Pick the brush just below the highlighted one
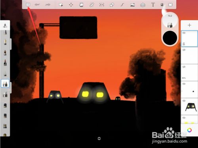This screenshot has height=148, width=198. [x=5, y=95]
